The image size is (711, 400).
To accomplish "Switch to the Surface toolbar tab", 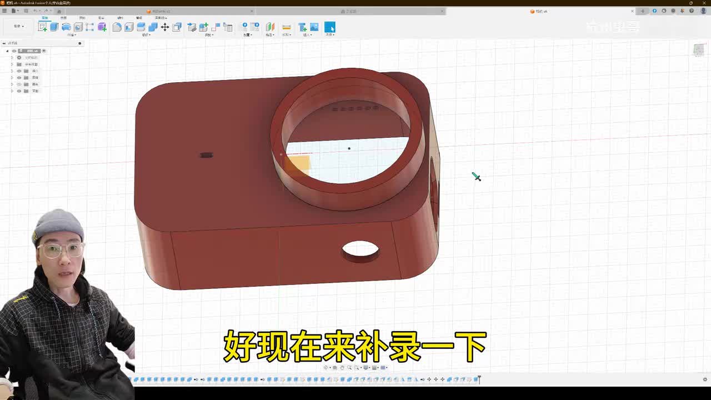I will pos(63,18).
